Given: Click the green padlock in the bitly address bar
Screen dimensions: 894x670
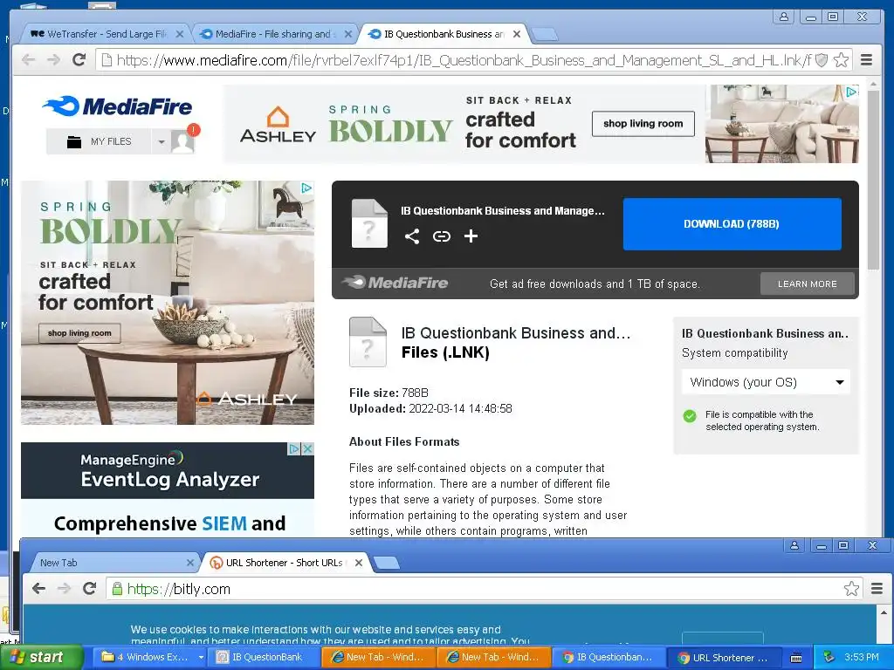Looking at the screenshot, I should pos(117,589).
